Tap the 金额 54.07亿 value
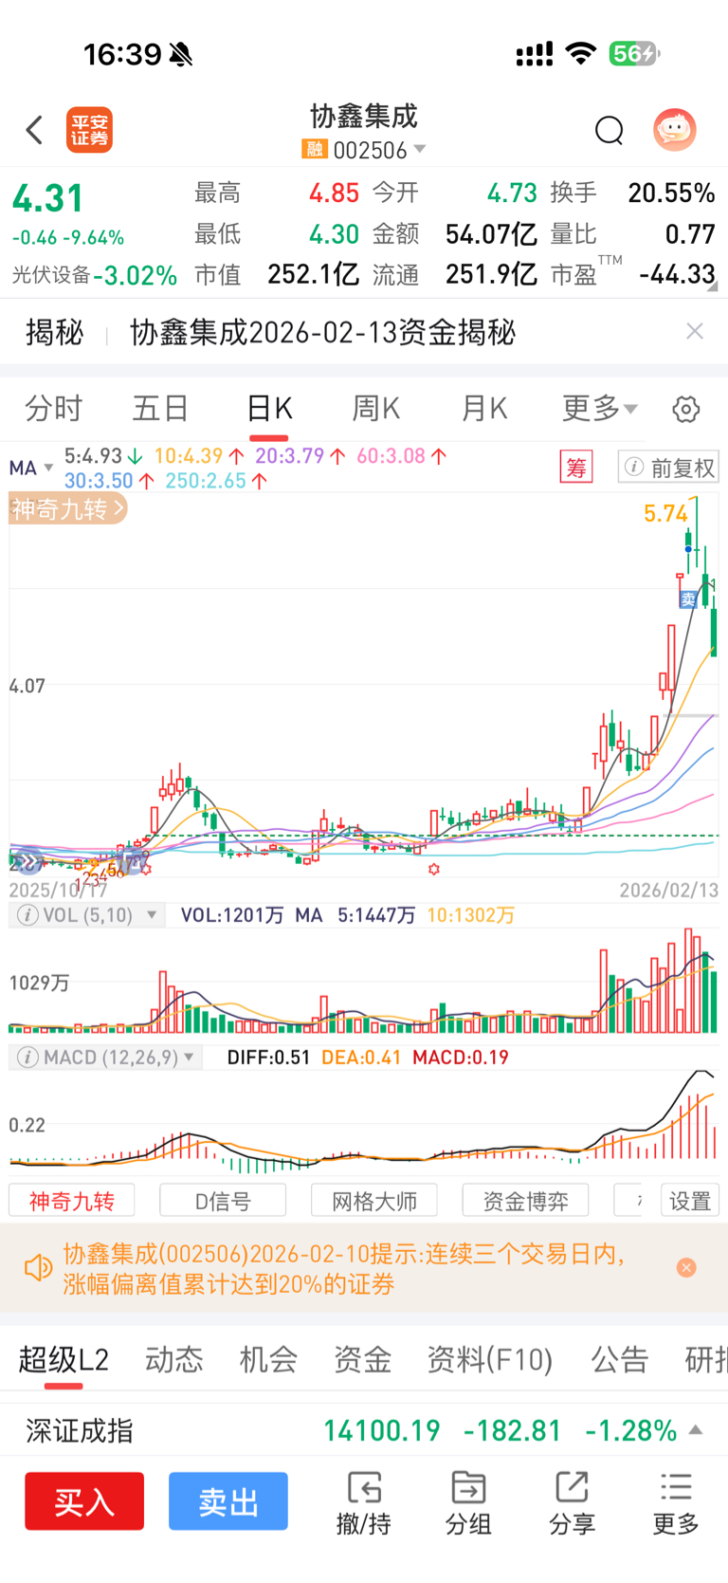This screenshot has height=1583, width=728. (491, 234)
